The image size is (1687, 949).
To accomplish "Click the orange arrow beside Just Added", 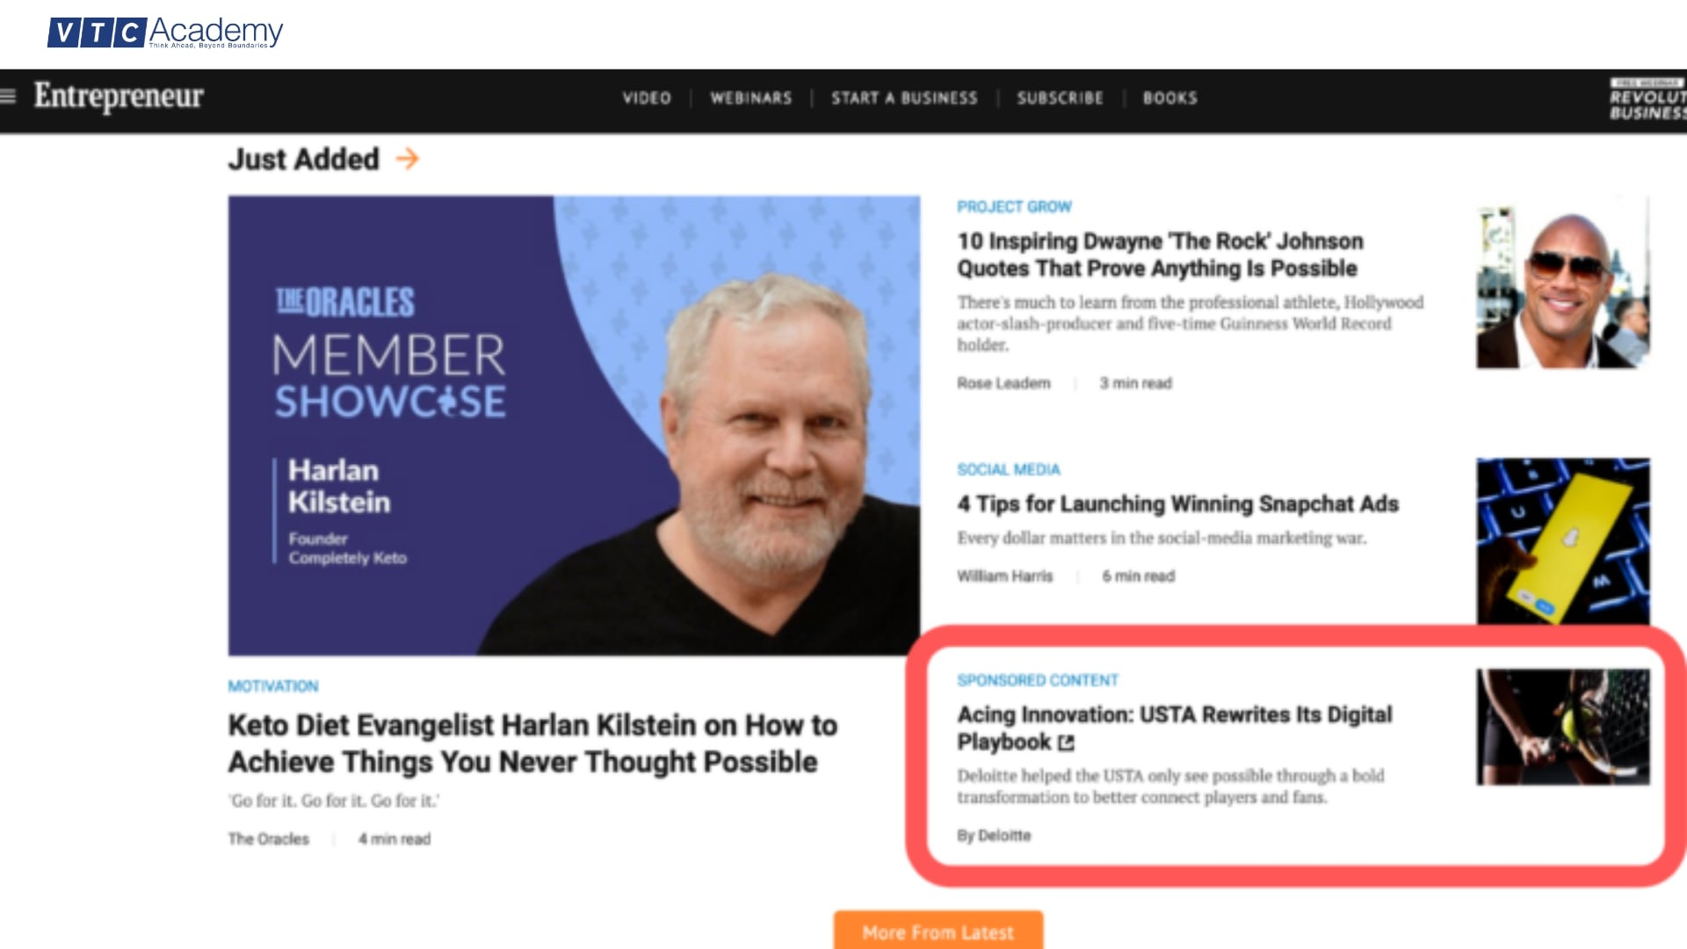I will click(407, 159).
